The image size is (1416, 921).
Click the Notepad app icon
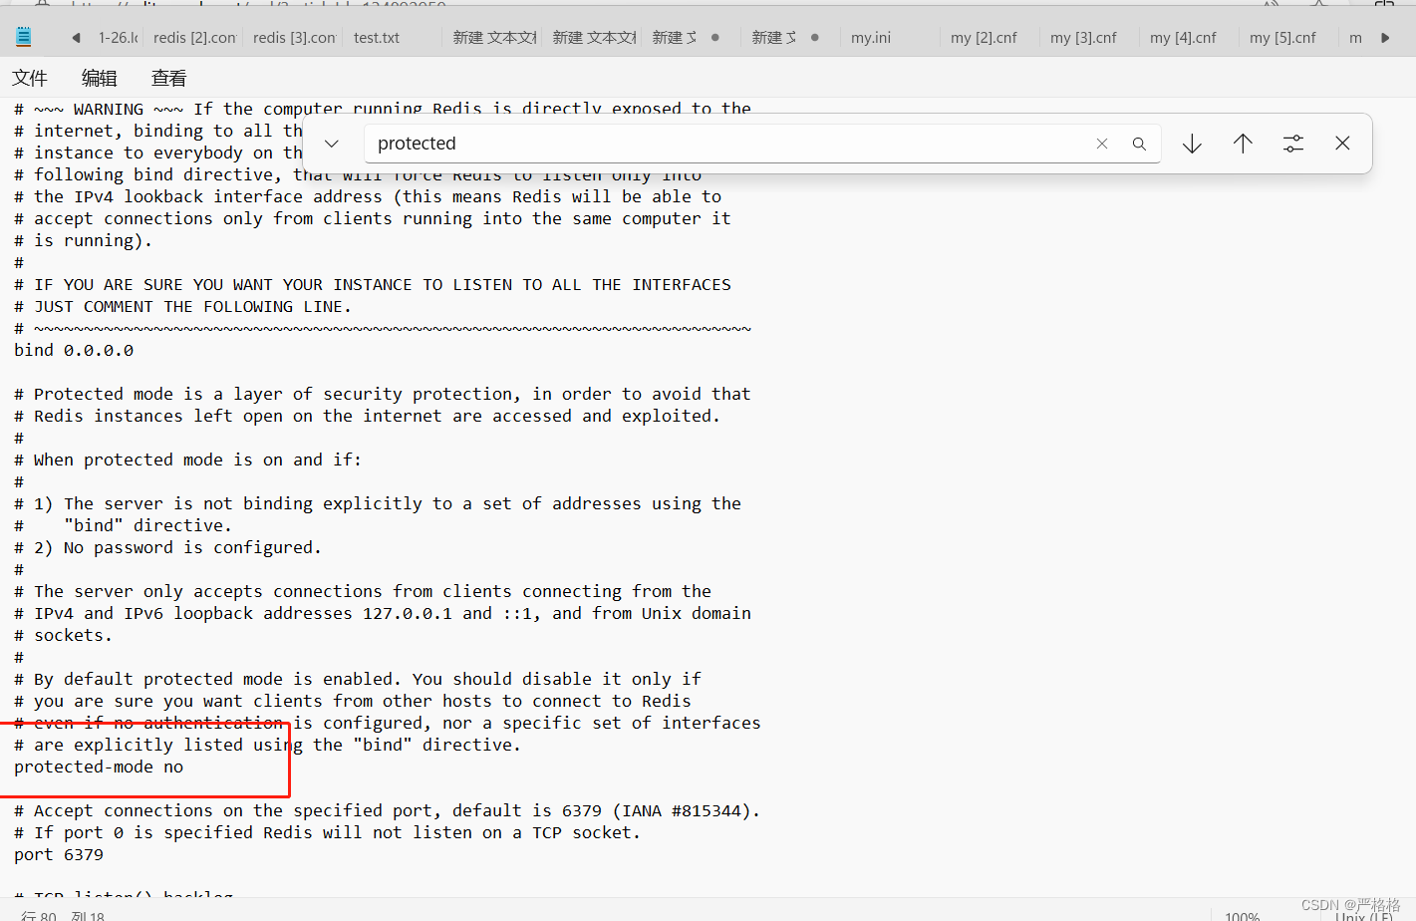[24, 37]
